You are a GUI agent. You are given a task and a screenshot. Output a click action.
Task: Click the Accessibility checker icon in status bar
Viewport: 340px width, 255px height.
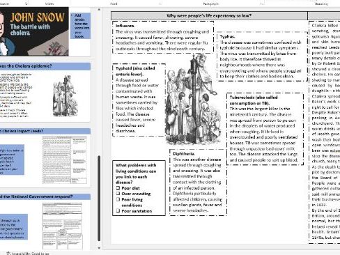click(x=8, y=254)
